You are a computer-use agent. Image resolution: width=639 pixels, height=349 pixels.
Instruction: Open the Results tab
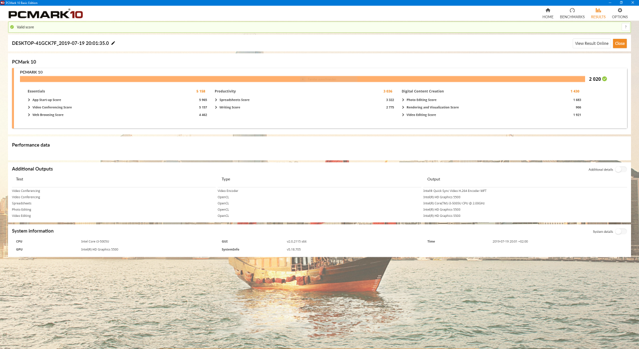(598, 13)
